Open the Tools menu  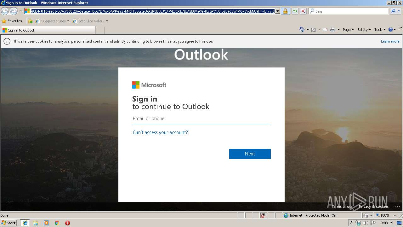(x=380, y=30)
